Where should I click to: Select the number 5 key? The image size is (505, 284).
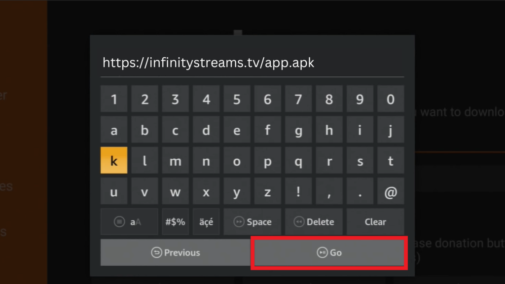tap(237, 99)
